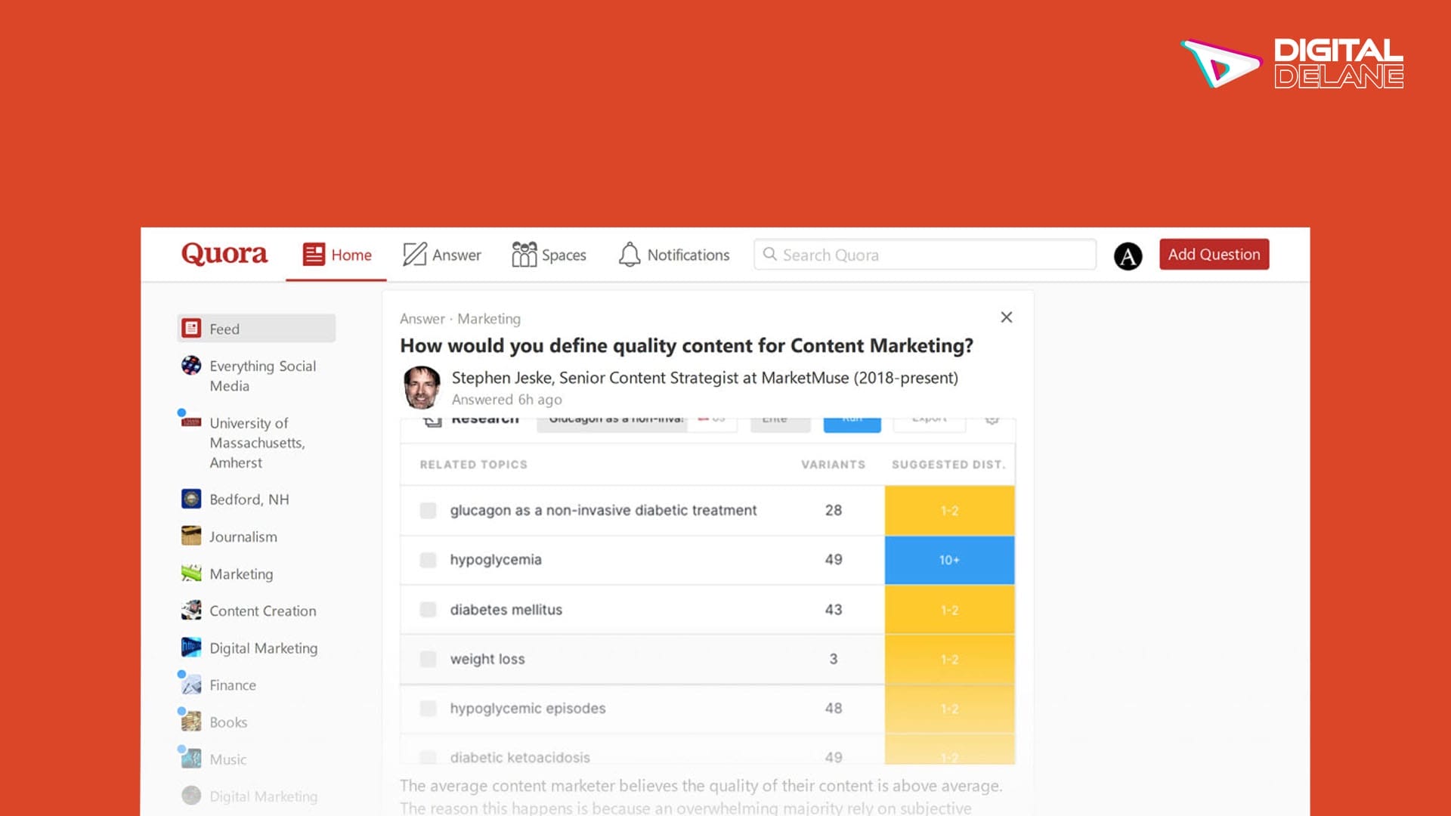
Task: Check the hypoglycemia row checkbox
Action: click(428, 560)
